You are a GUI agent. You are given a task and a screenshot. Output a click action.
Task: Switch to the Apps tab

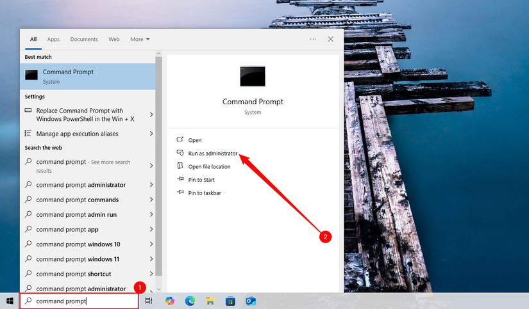click(x=53, y=40)
